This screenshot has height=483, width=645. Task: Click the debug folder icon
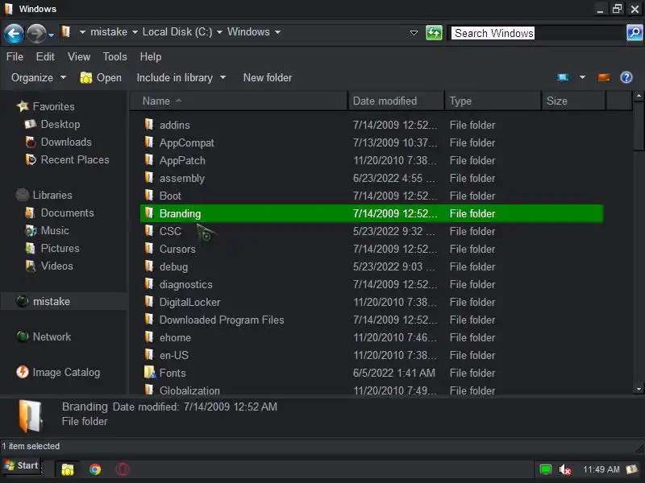(x=149, y=266)
